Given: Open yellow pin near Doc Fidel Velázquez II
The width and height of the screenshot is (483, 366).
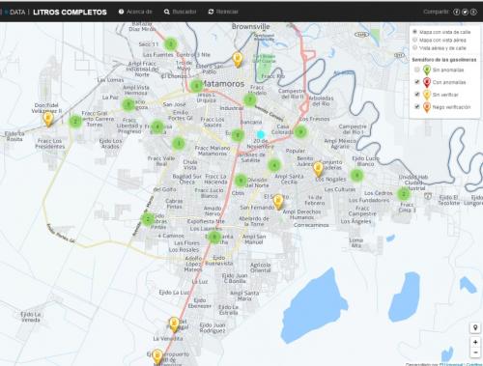Looking at the screenshot, I should click(x=48, y=119).
